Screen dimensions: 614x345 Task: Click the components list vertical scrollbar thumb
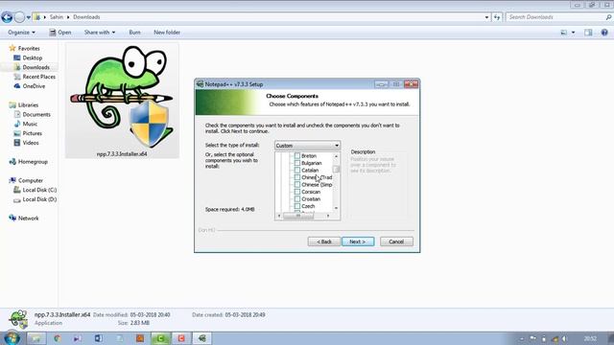point(336,169)
